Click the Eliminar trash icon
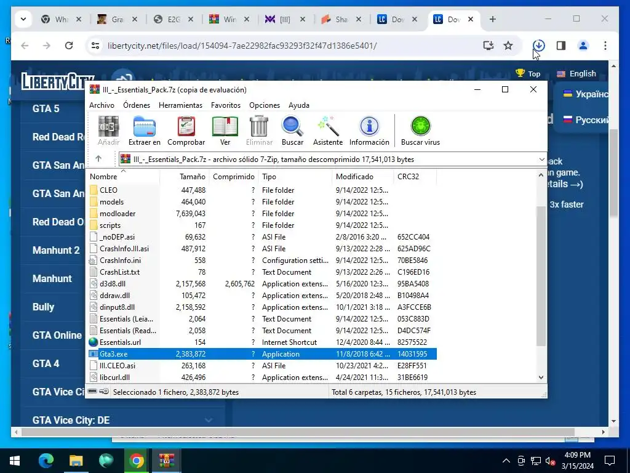The width and height of the screenshot is (630, 473). coord(259,131)
